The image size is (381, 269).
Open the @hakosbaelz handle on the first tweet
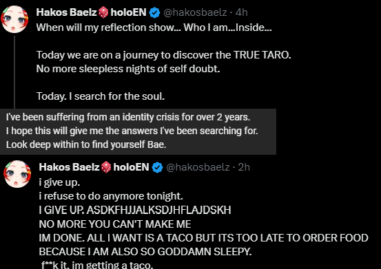point(195,12)
